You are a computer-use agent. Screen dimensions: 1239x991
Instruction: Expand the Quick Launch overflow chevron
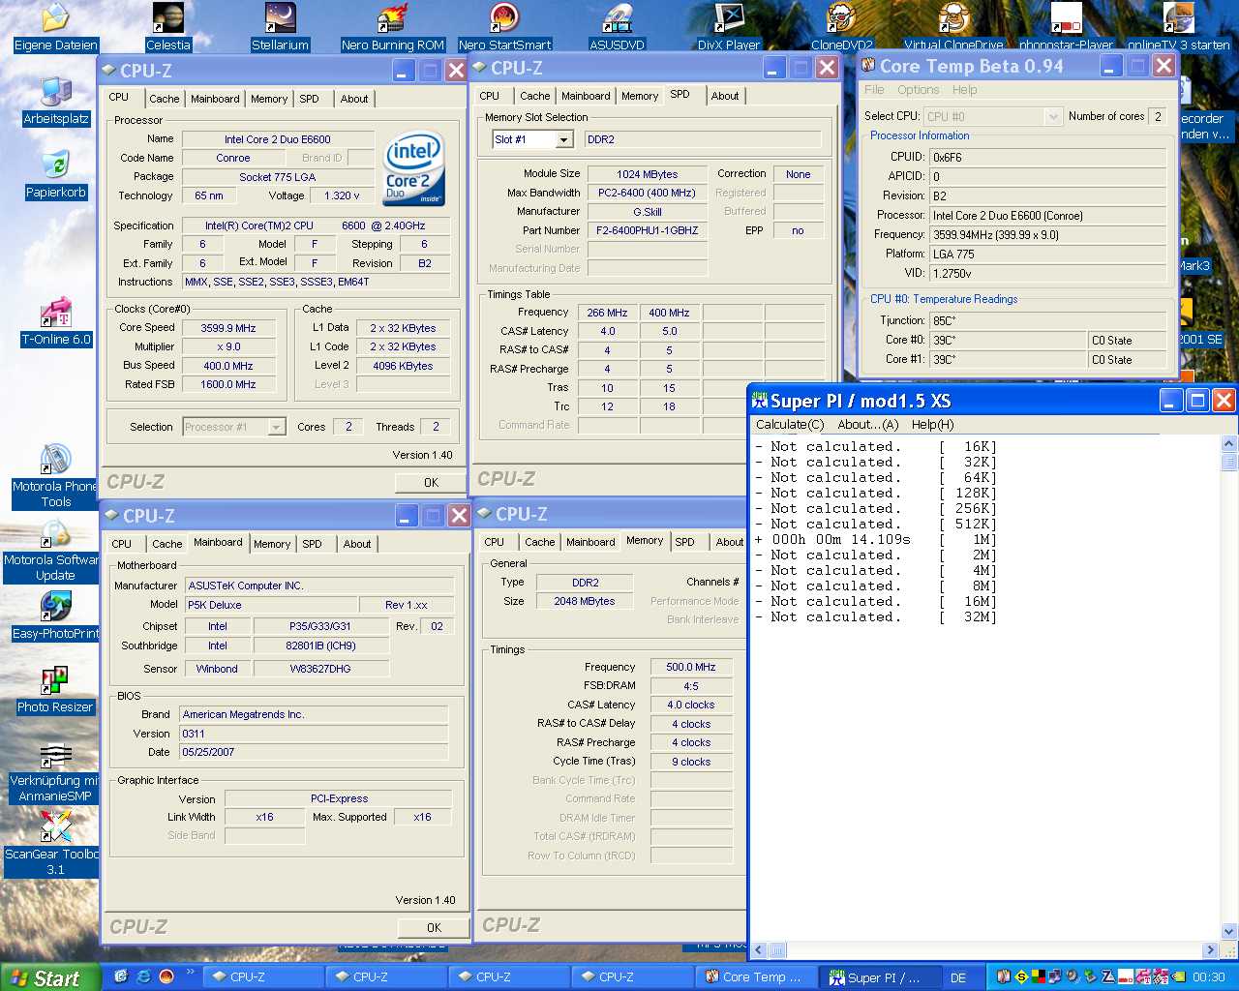[x=190, y=972]
